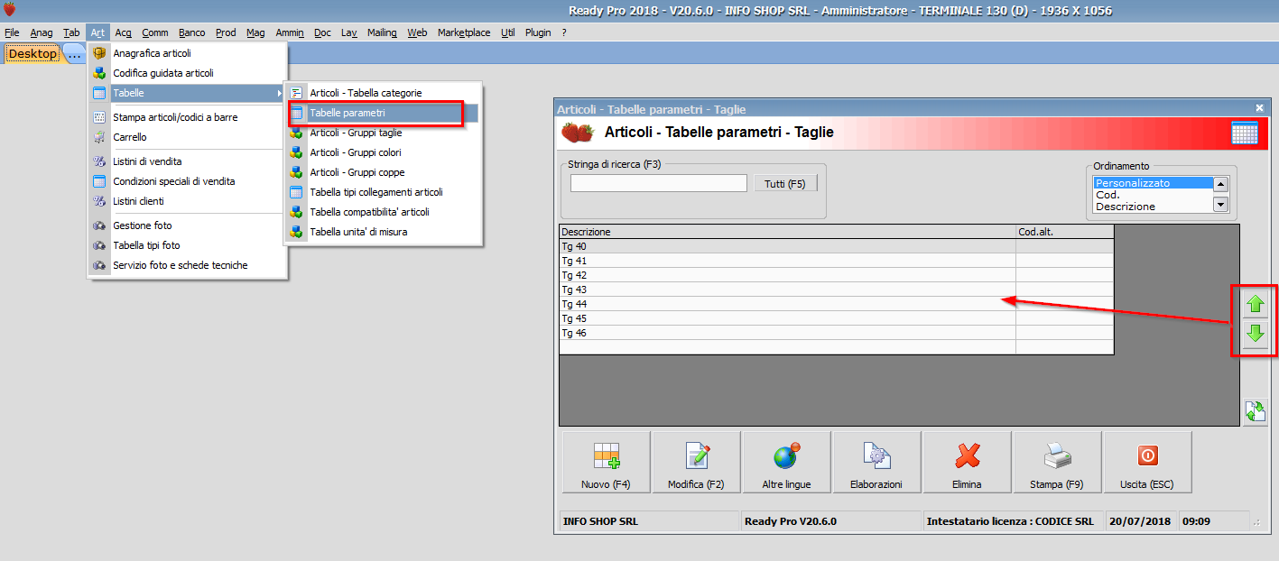Open the File menu
This screenshot has width=1279, height=561.
12,32
